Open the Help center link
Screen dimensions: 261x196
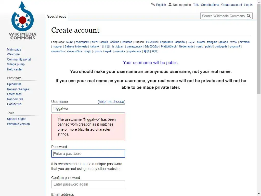point(15,69)
